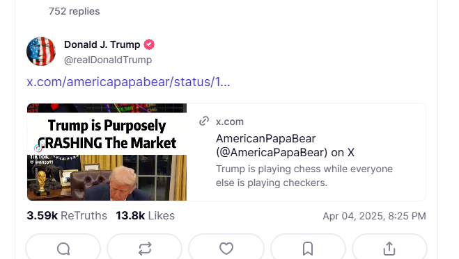
Task: Click the chain link icon beside x.com
Action: [204, 121]
